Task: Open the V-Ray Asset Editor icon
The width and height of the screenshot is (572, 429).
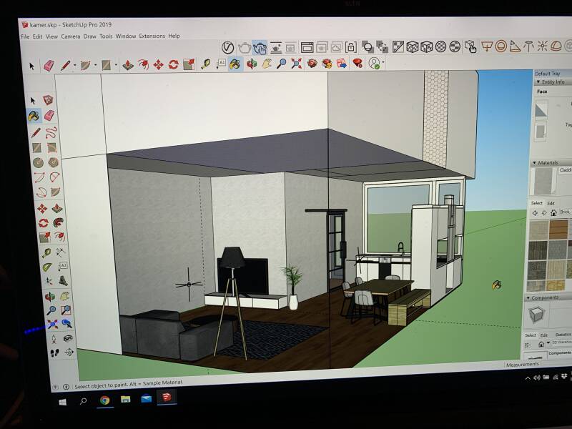Action: 227,48
